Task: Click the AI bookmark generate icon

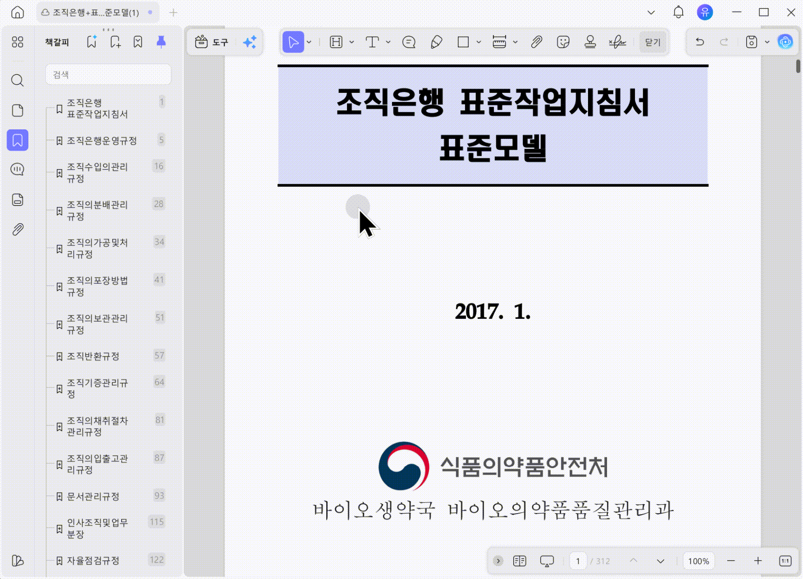Action: (92, 42)
